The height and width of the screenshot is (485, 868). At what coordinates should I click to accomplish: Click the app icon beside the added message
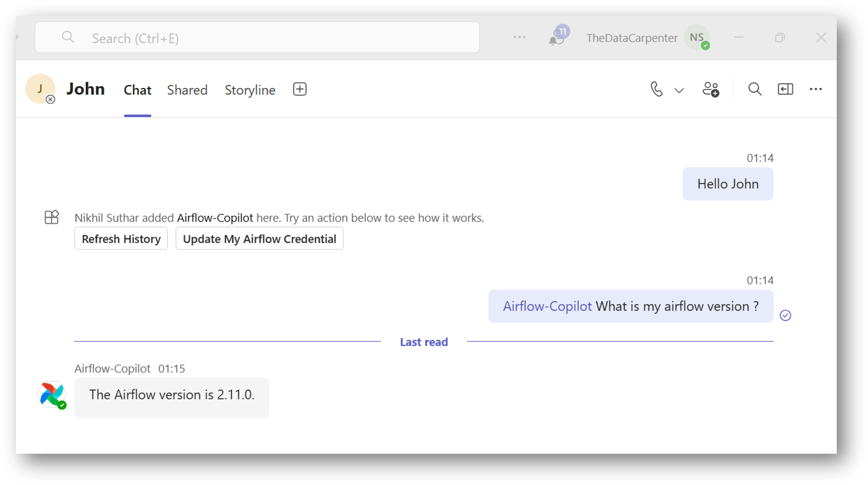click(x=51, y=217)
